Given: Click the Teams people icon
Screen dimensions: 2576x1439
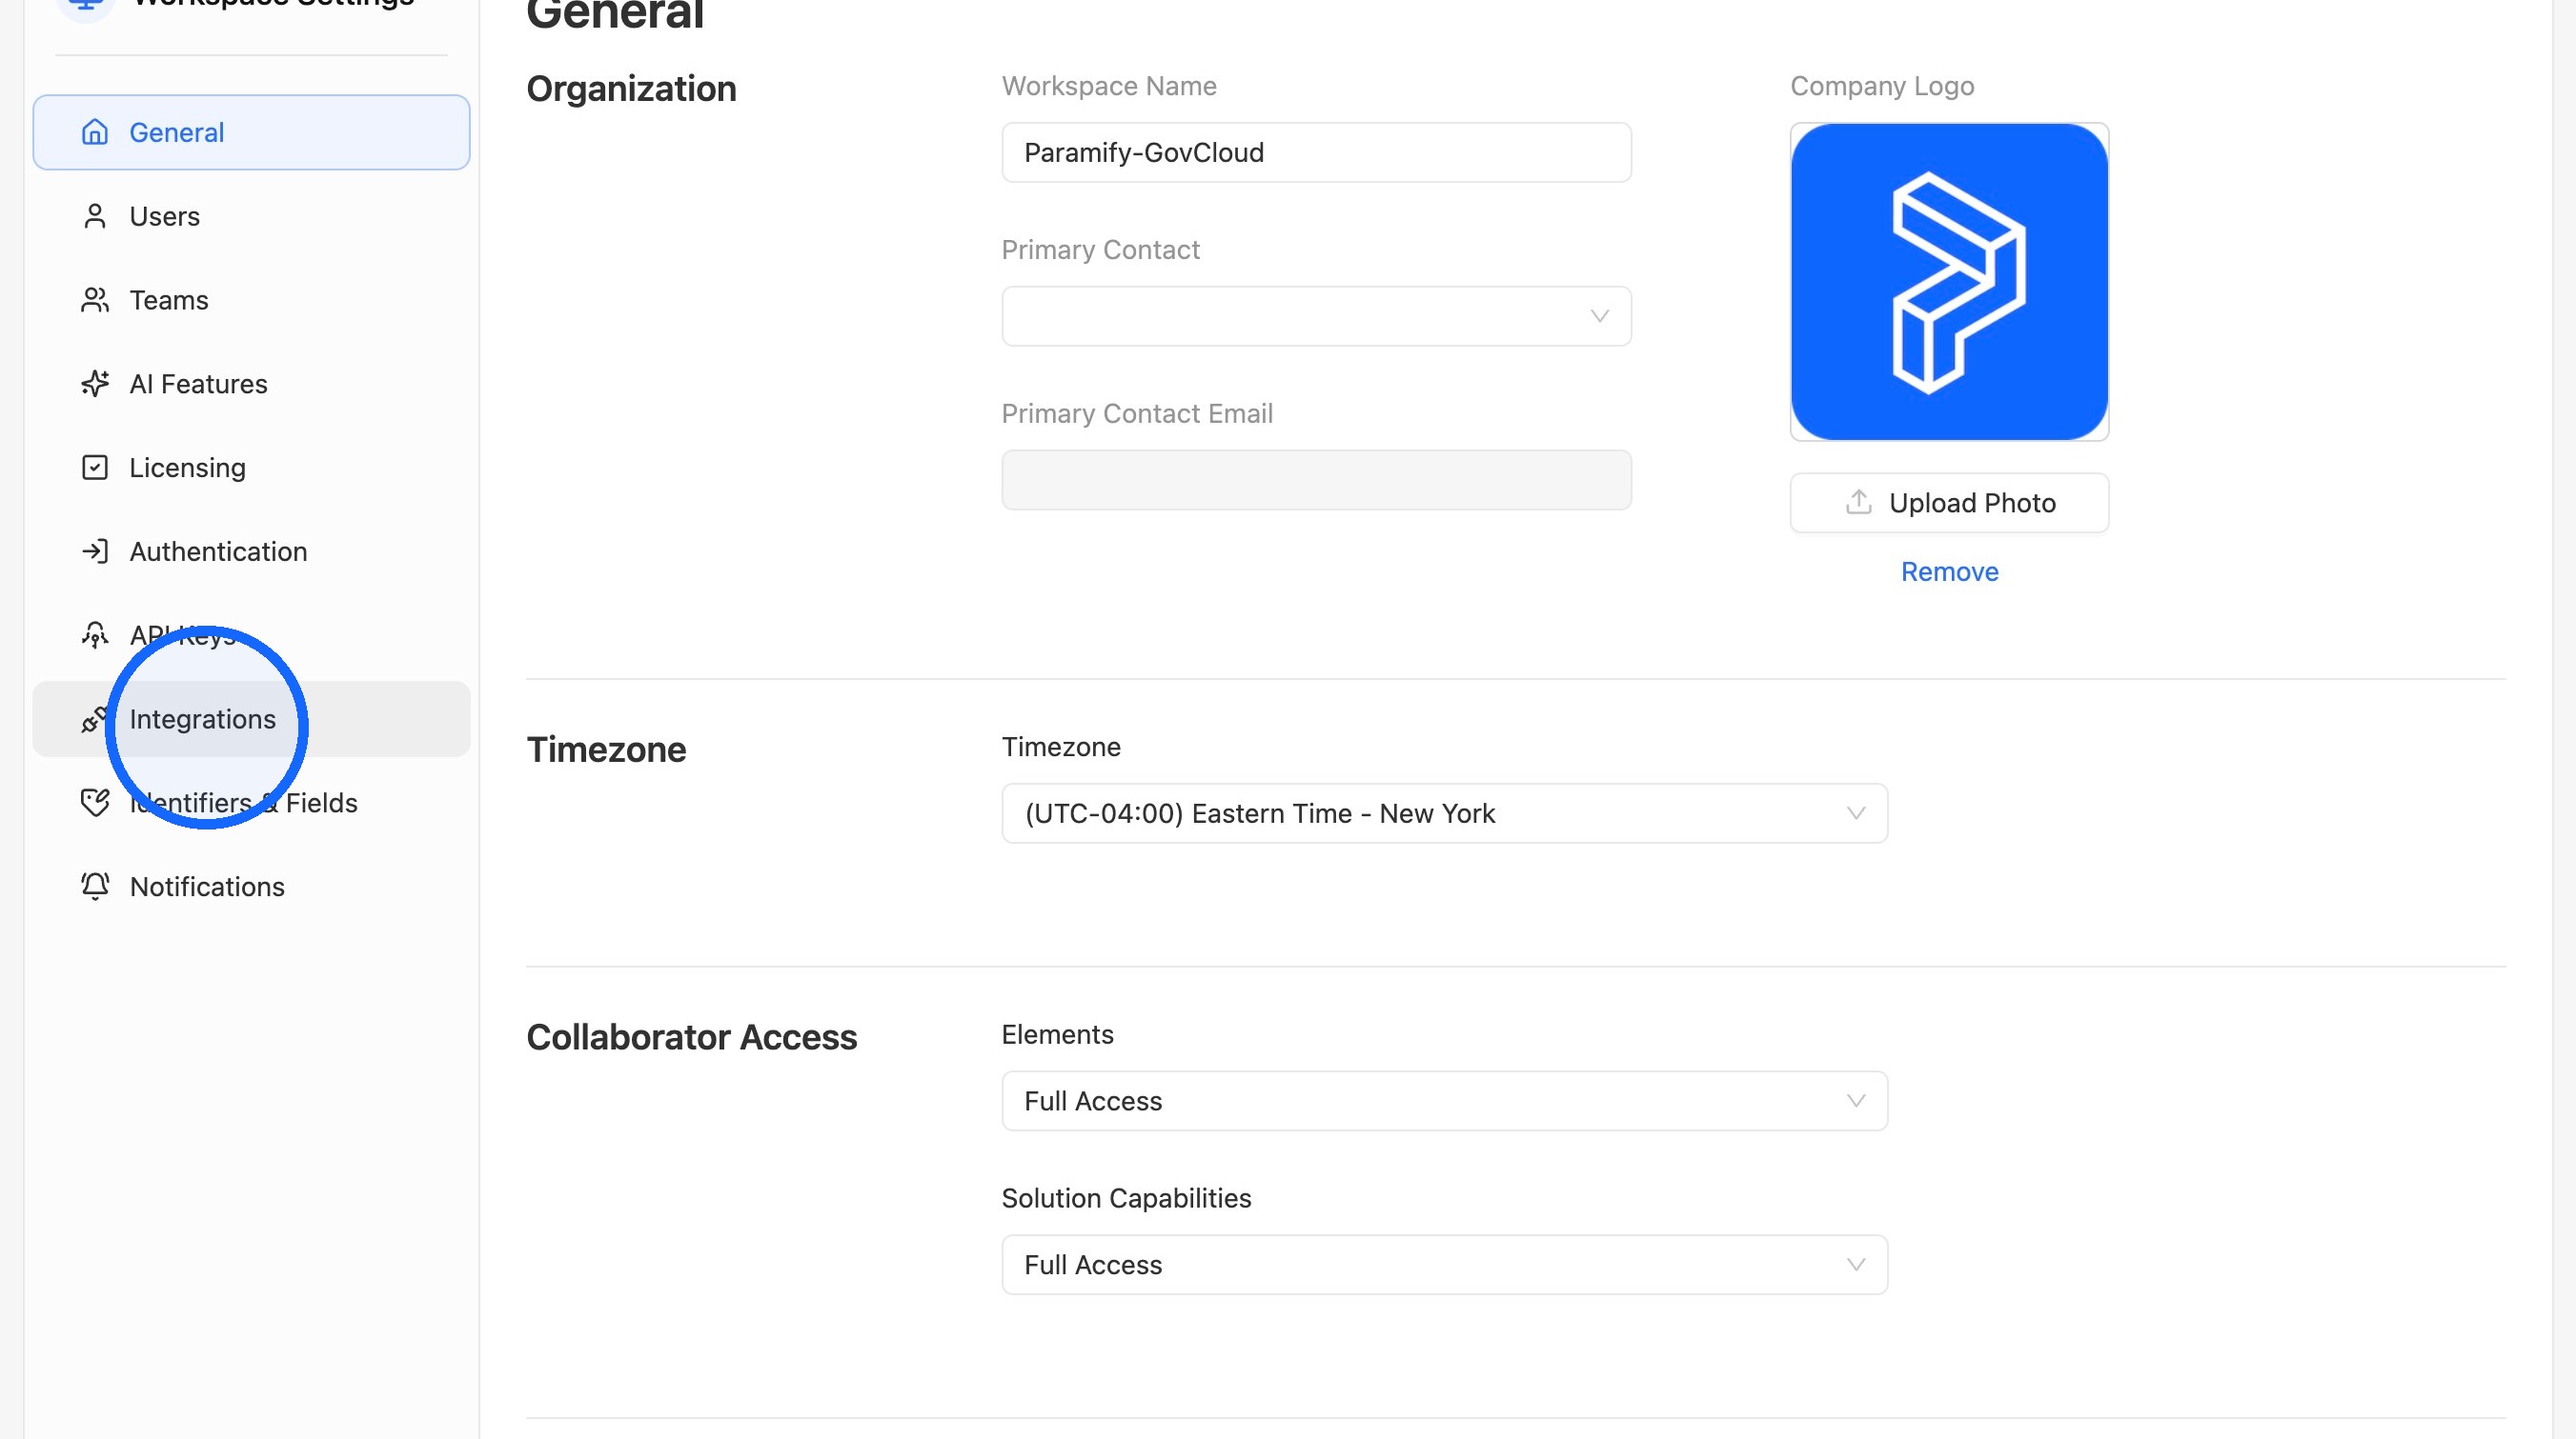Looking at the screenshot, I should point(95,300).
